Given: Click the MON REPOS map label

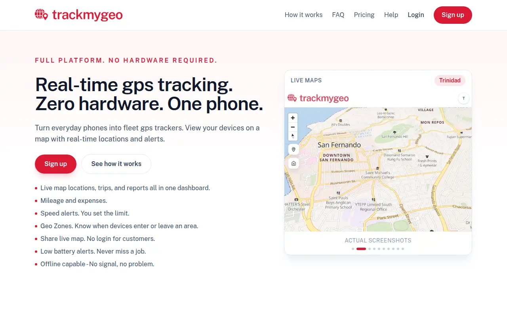Looking at the screenshot, I should (432, 122).
